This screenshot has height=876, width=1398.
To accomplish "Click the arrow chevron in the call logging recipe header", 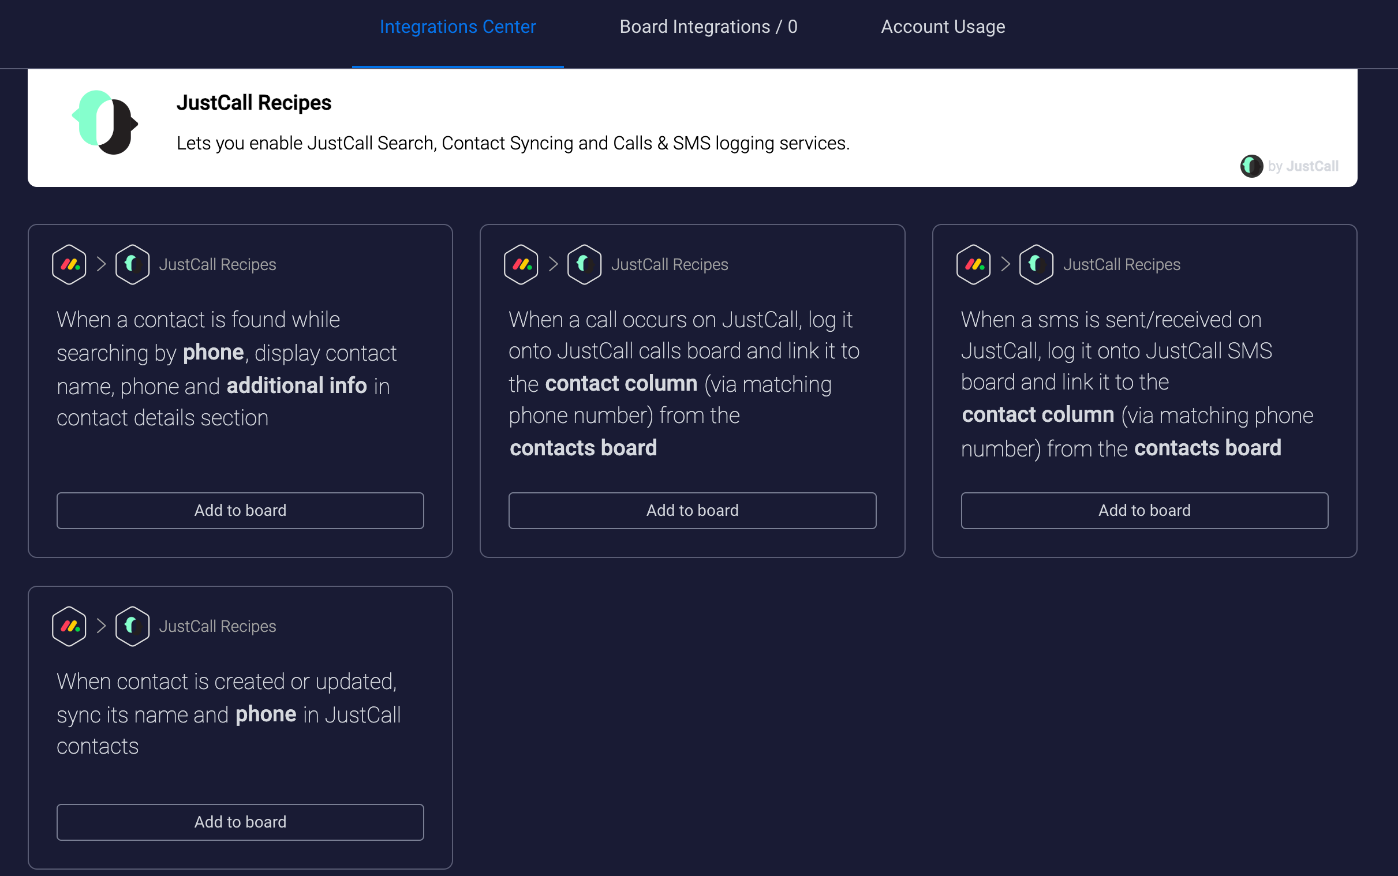I will pos(554,264).
